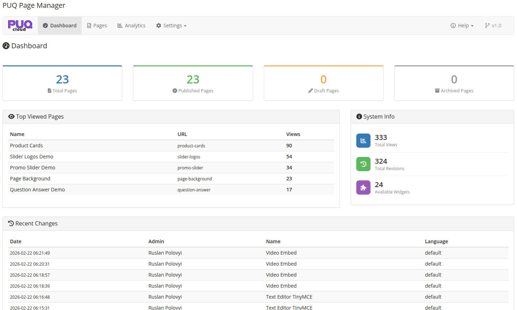Open the Product Cards page link
Screen dimensions: 517x310
click(26, 146)
